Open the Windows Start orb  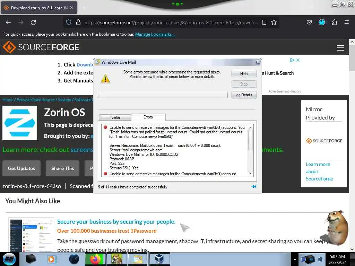tap(9, 259)
